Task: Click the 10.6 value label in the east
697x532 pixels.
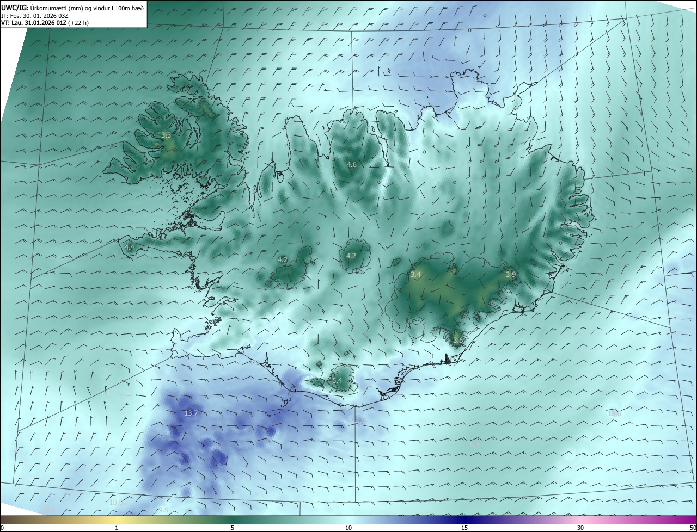Action: [x=614, y=414]
